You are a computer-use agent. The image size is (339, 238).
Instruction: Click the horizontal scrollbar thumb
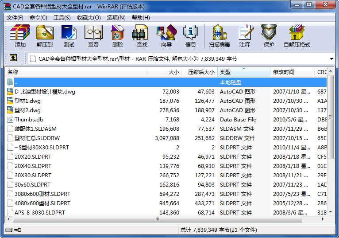click(x=158, y=219)
